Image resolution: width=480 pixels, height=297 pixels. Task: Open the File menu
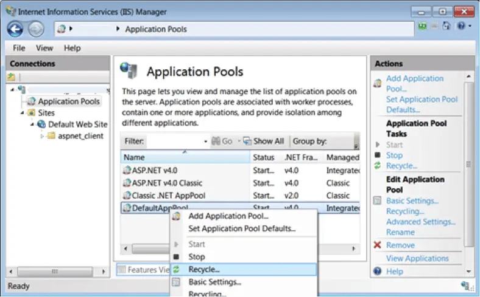[19, 48]
